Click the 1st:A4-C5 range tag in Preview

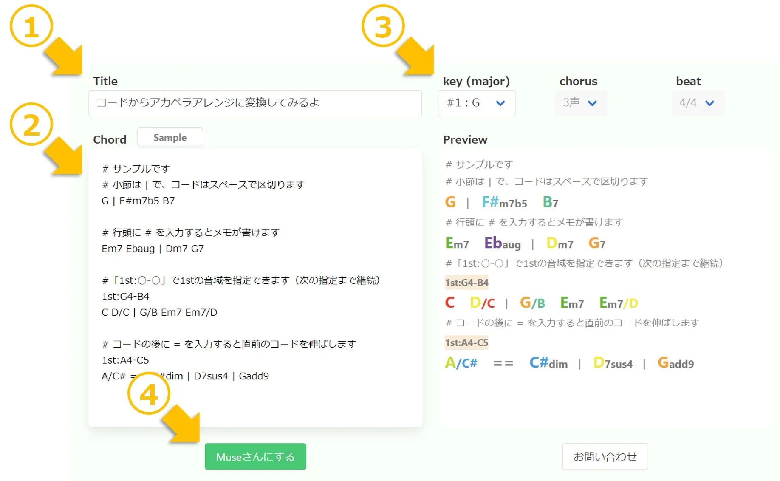466,342
